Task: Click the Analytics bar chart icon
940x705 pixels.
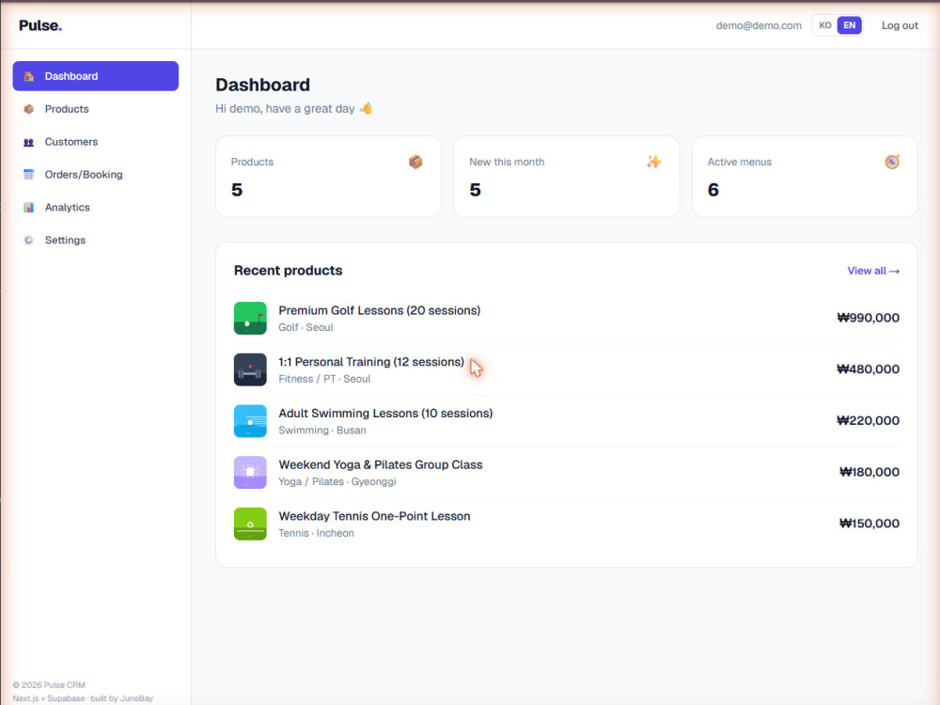Action: click(28, 208)
